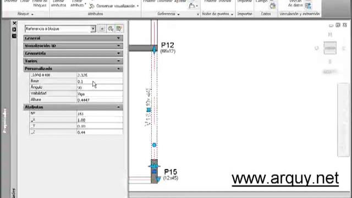
Task: Edit the Nº attribute value 161
Action: (100, 114)
